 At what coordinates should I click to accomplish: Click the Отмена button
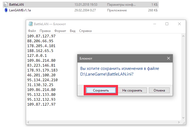(x=159, y=90)
